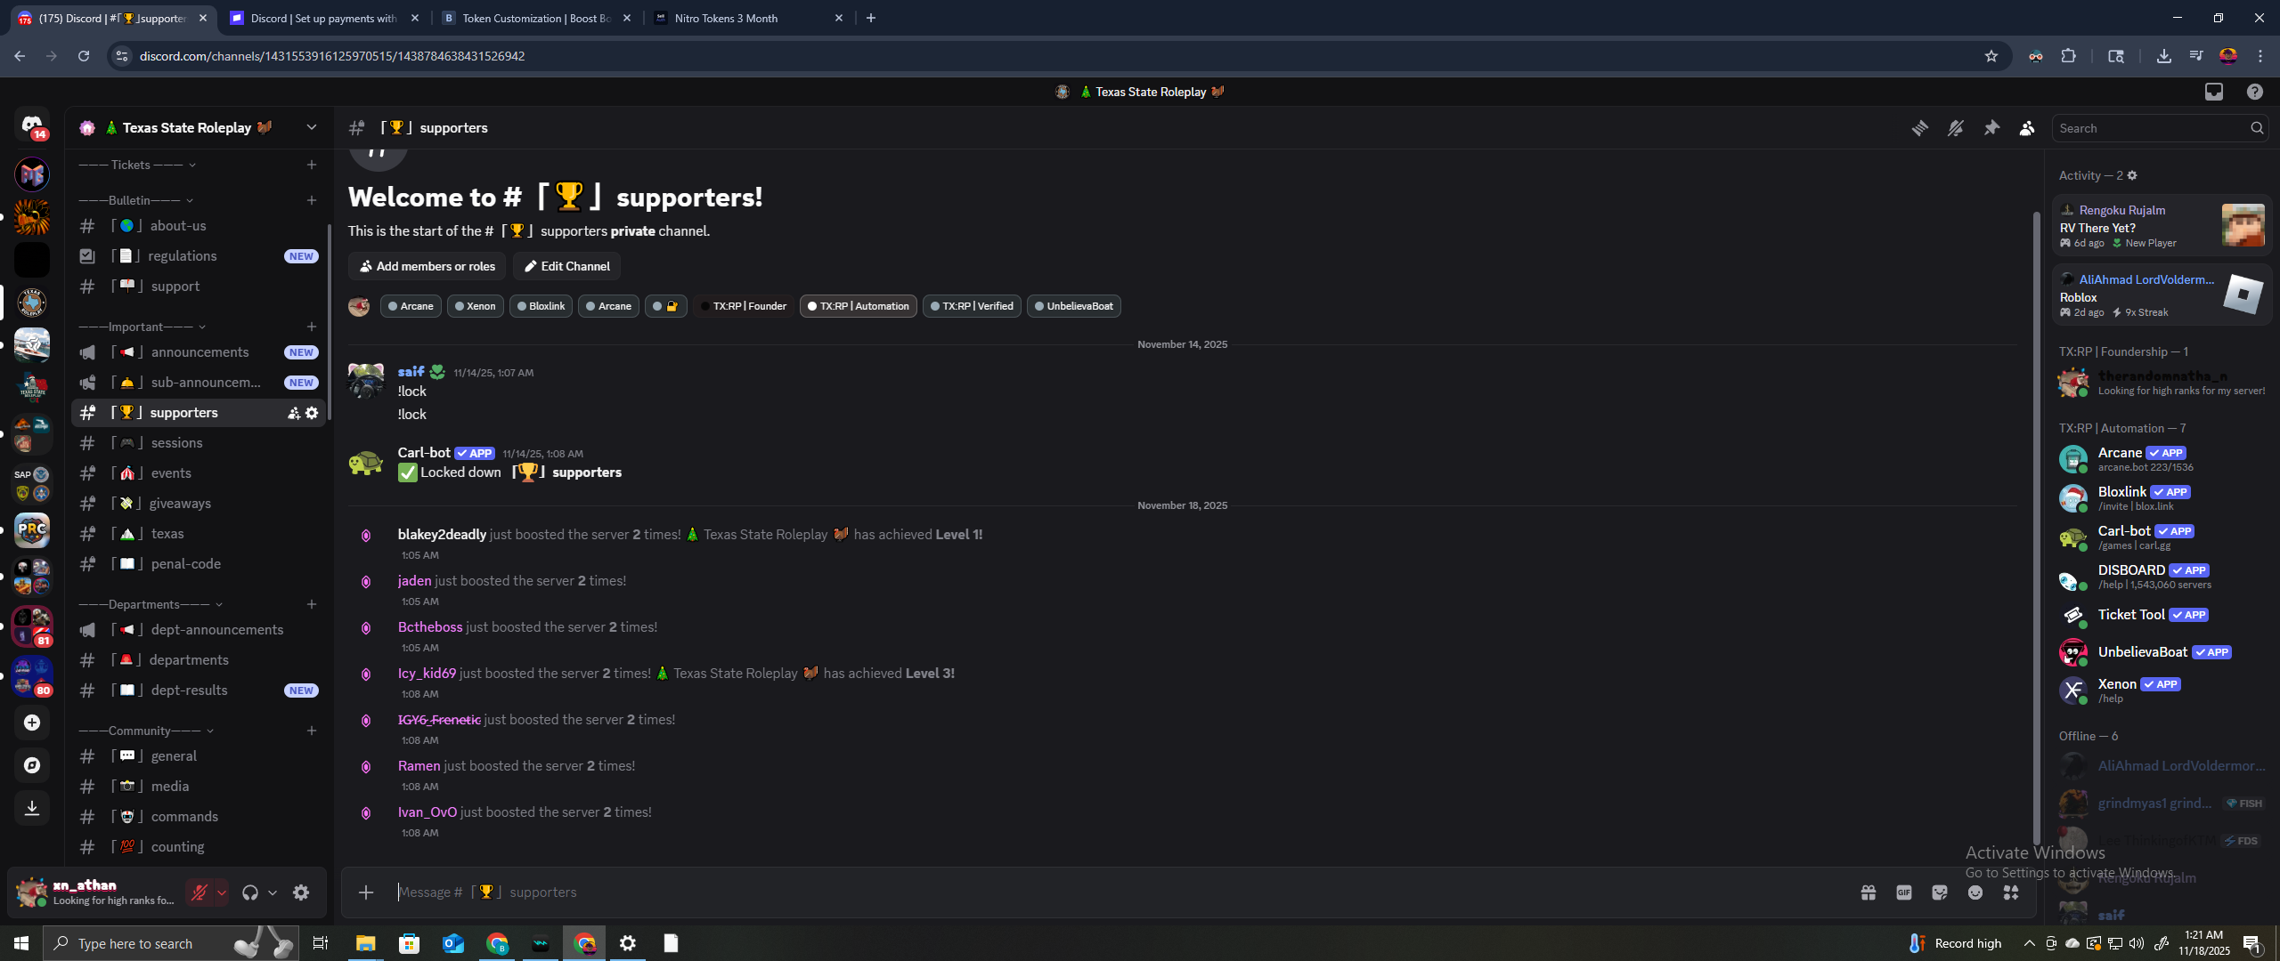Screen dimensions: 2280x961
Task: Open the GIF picker icon
Action: (x=1903, y=892)
